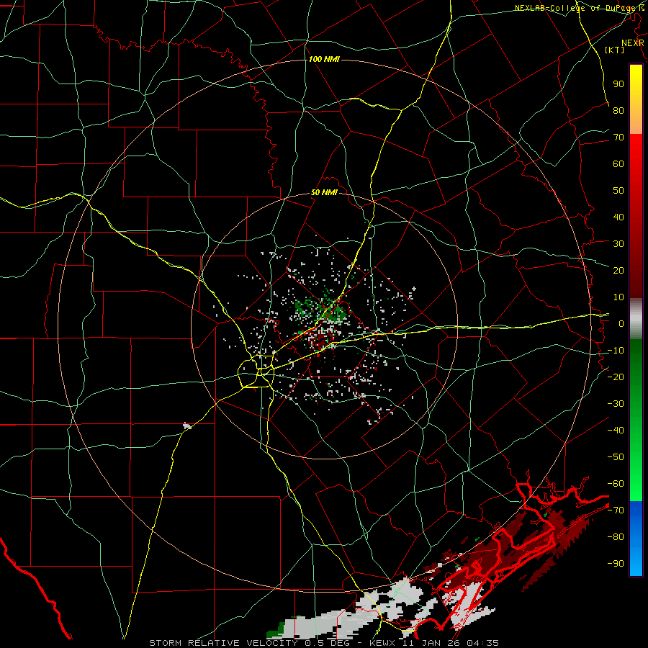Image resolution: width=648 pixels, height=648 pixels.
Task: Pick the gray zero-velocity band on color bar
Action: point(636,319)
